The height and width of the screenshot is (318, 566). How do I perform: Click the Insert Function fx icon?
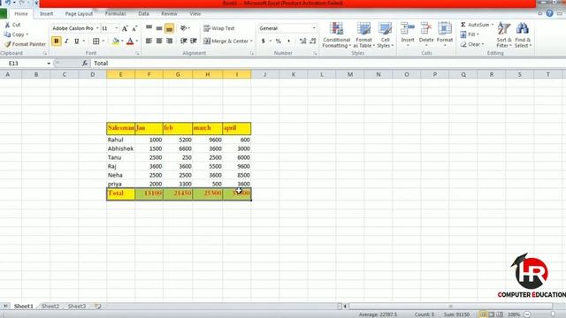85,64
